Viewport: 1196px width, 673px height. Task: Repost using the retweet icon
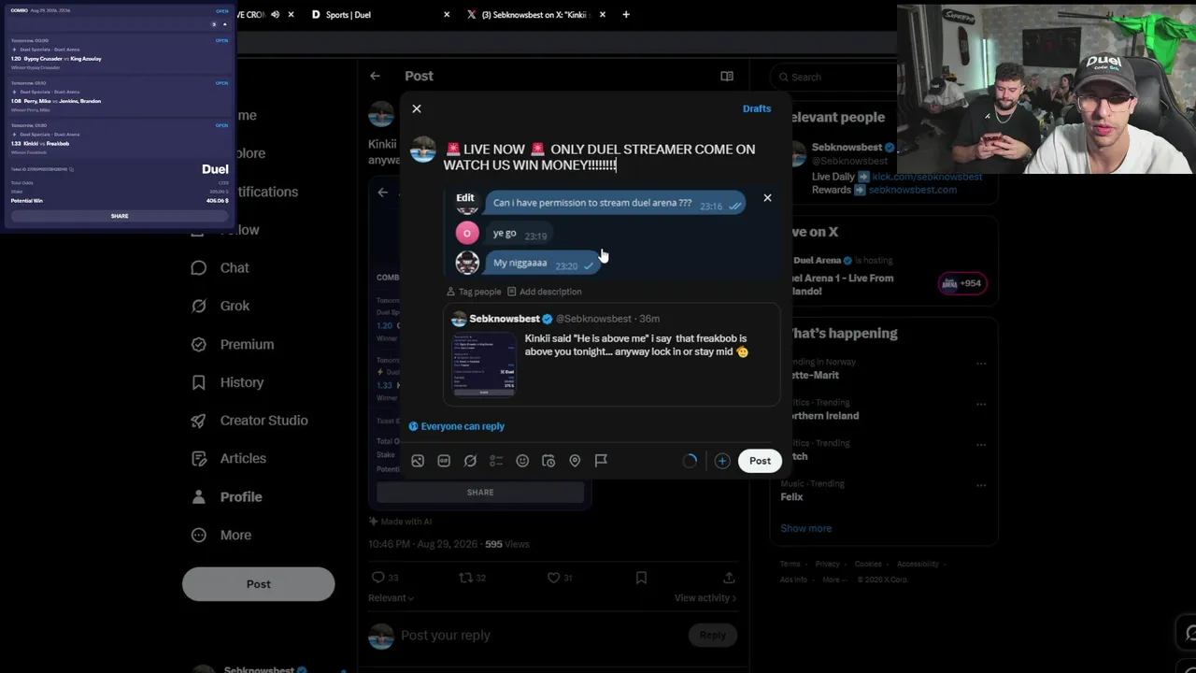[465, 578]
